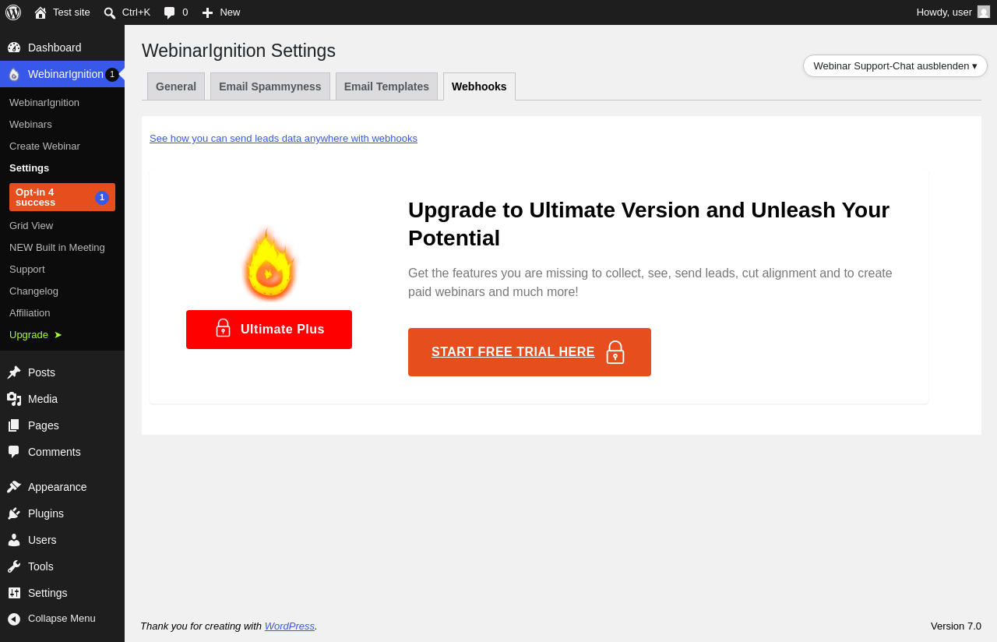Click the Version 7.0 footer text
The width and height of the screenshot is (997, 642).
point(956,626)
